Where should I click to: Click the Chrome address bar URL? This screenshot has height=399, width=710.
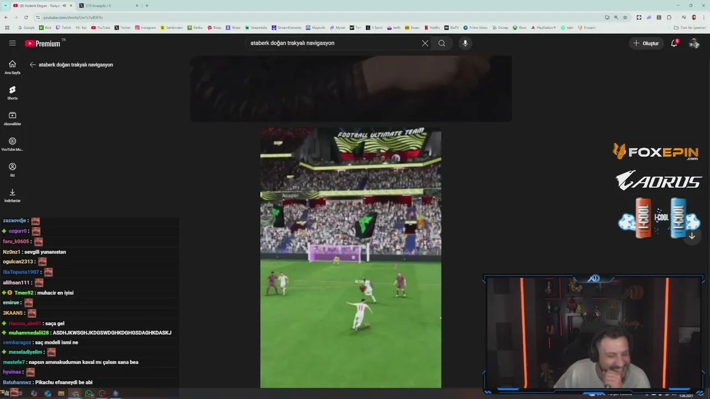73,17
